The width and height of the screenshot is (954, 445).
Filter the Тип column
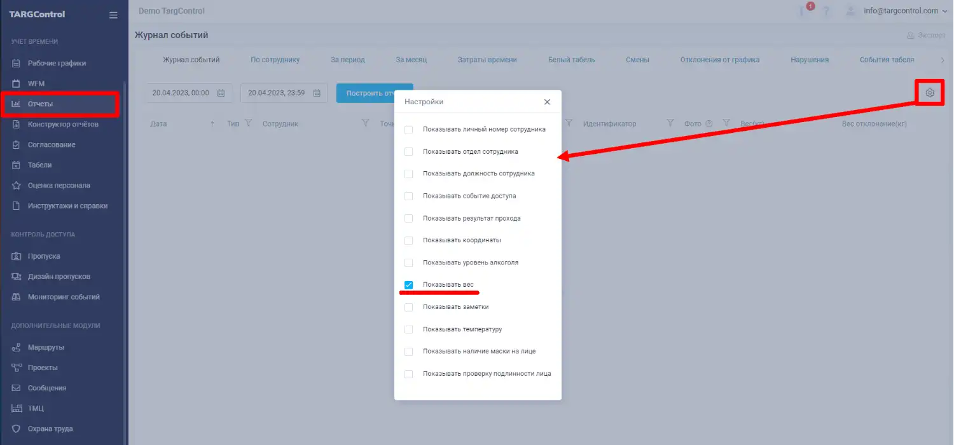[x=249, y=123]
